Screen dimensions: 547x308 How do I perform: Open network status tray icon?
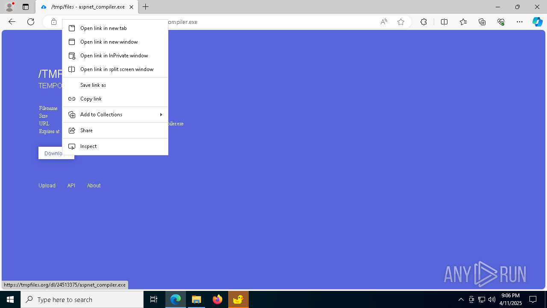482,299
